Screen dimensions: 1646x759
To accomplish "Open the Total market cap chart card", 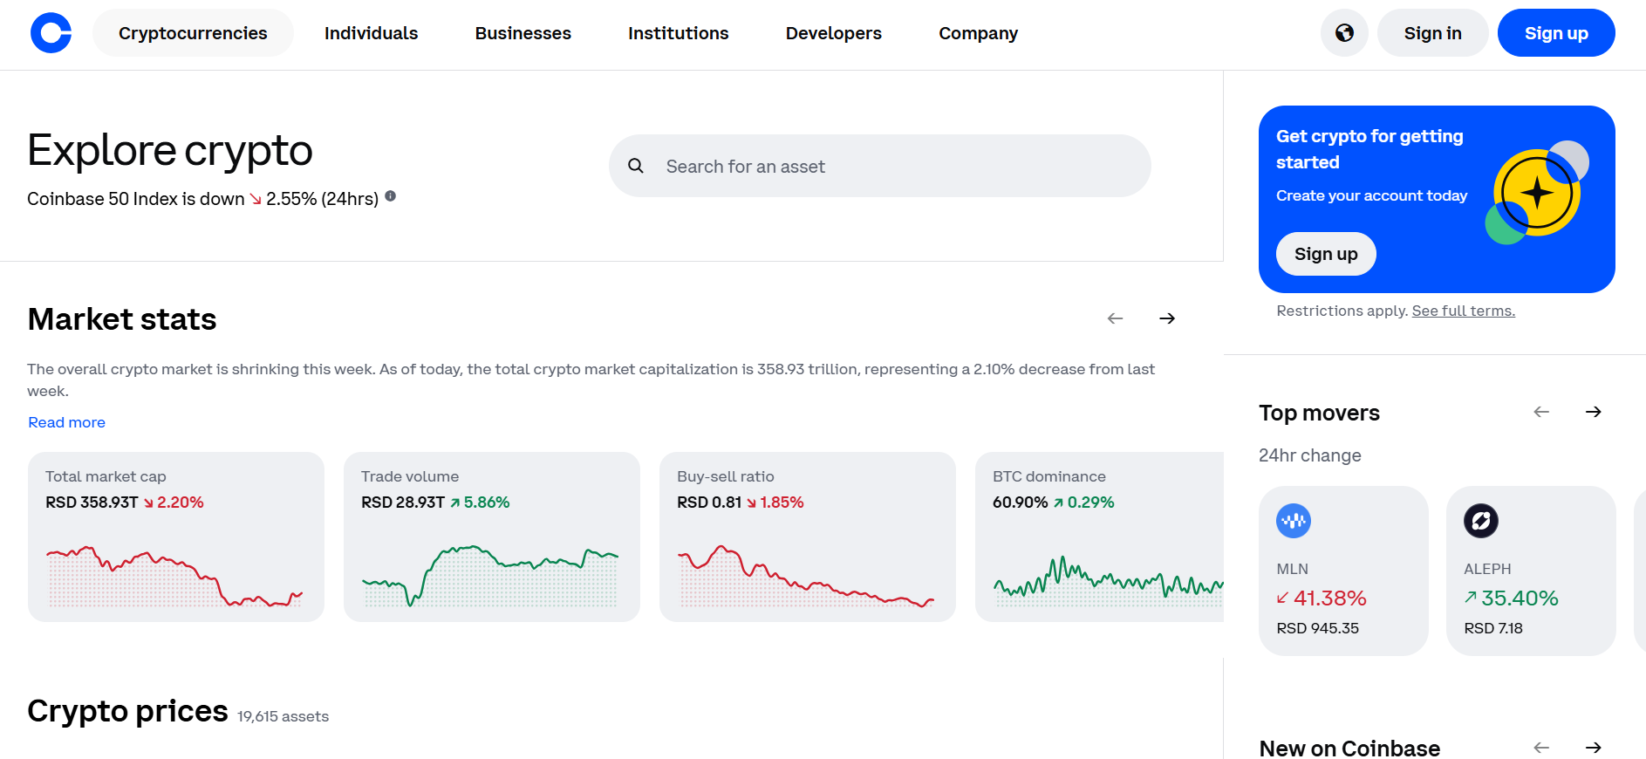I will 176,537.
